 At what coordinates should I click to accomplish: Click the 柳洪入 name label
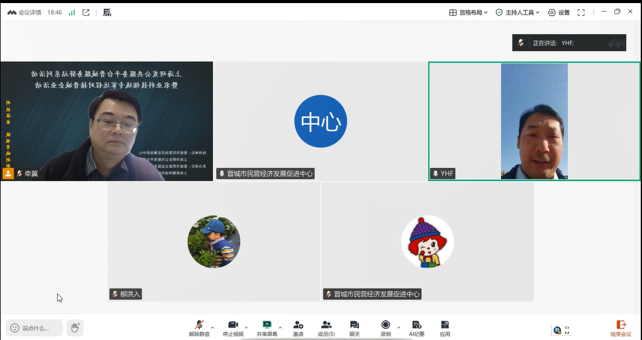(130, 294)
